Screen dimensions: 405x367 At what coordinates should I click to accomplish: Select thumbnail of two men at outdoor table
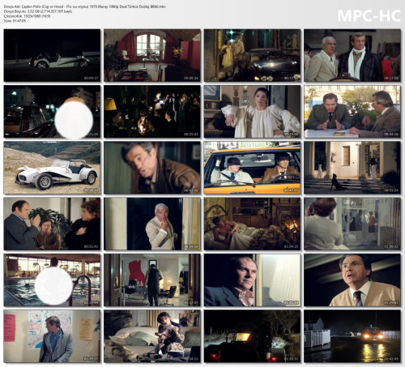[352, 112]
